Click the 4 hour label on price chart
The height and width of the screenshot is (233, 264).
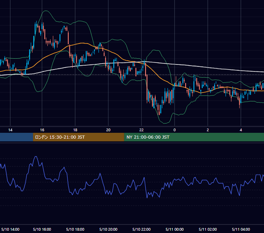(x=241, y=130)
